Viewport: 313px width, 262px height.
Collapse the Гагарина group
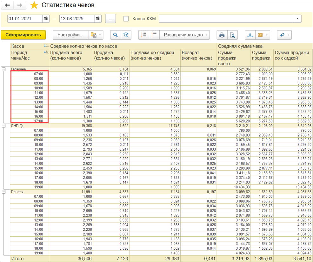point(4,69)
